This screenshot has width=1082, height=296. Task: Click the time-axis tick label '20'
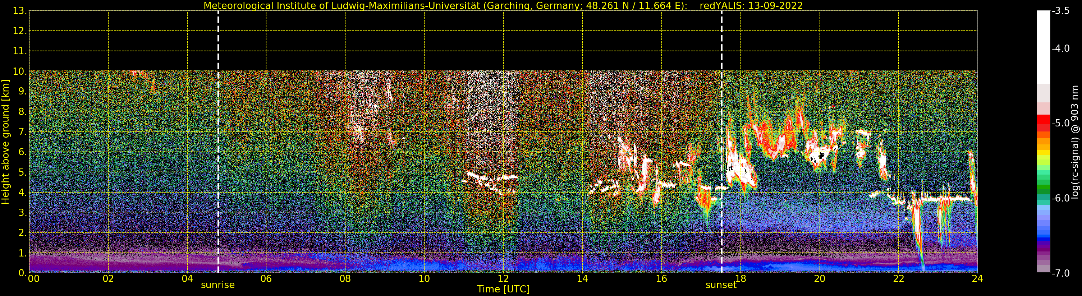[820, 279]
